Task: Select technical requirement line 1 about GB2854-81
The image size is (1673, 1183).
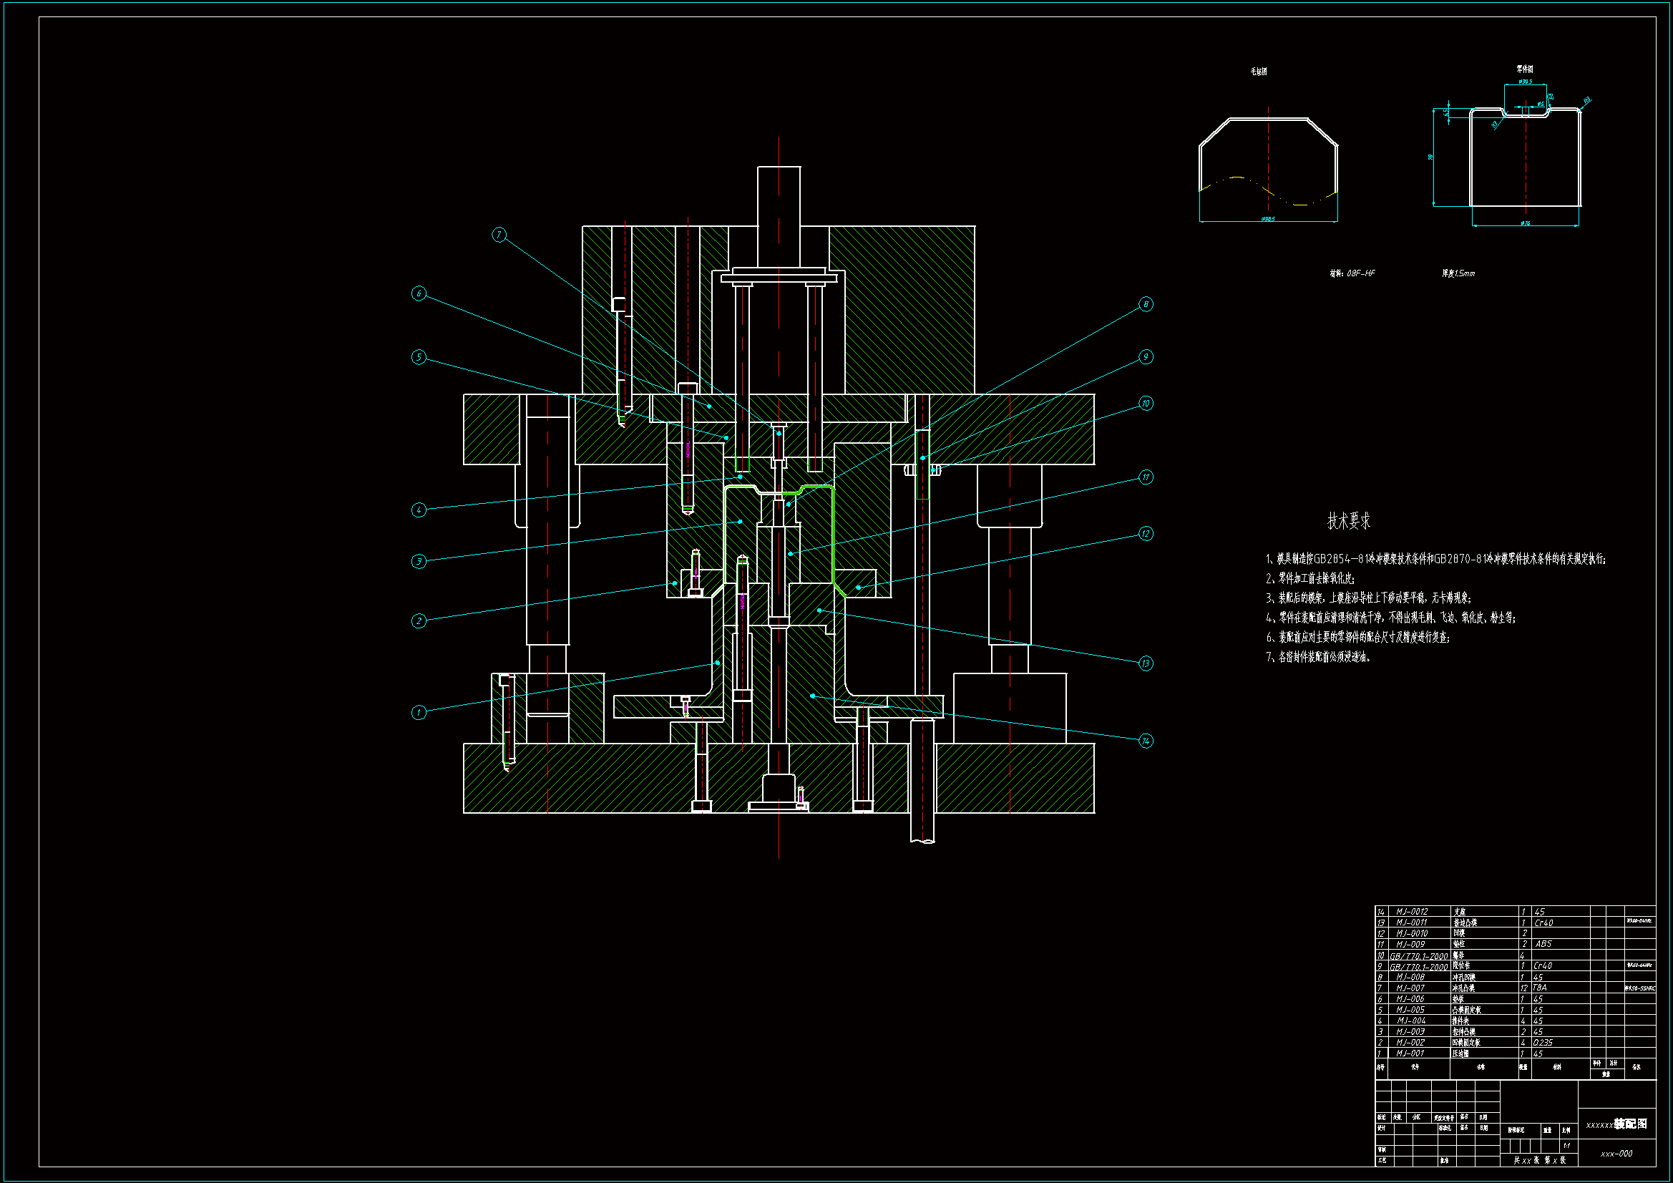Action: click(x=1435, y=559)
